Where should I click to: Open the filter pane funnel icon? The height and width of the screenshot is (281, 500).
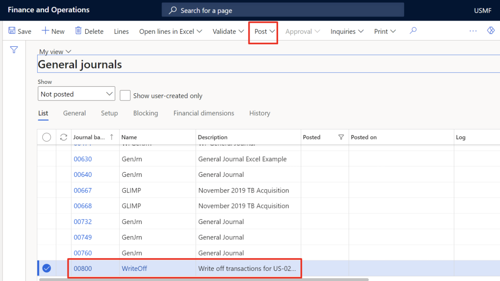coord(14,50)
